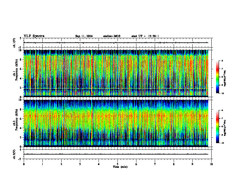The width and height of the screenshot is (238, 184).
Task: Click the "-8" label on ch.1 colorbar
Action: (x=222, y=77)
